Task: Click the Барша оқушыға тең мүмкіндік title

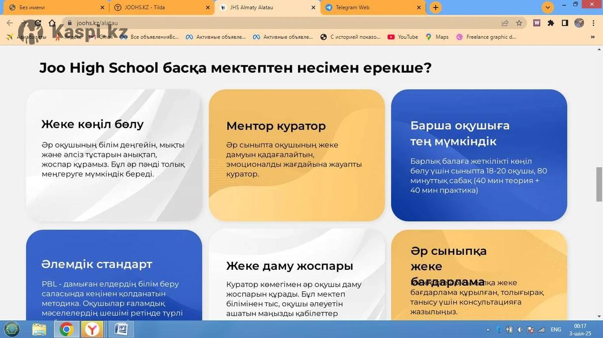Action: [460, 133]
